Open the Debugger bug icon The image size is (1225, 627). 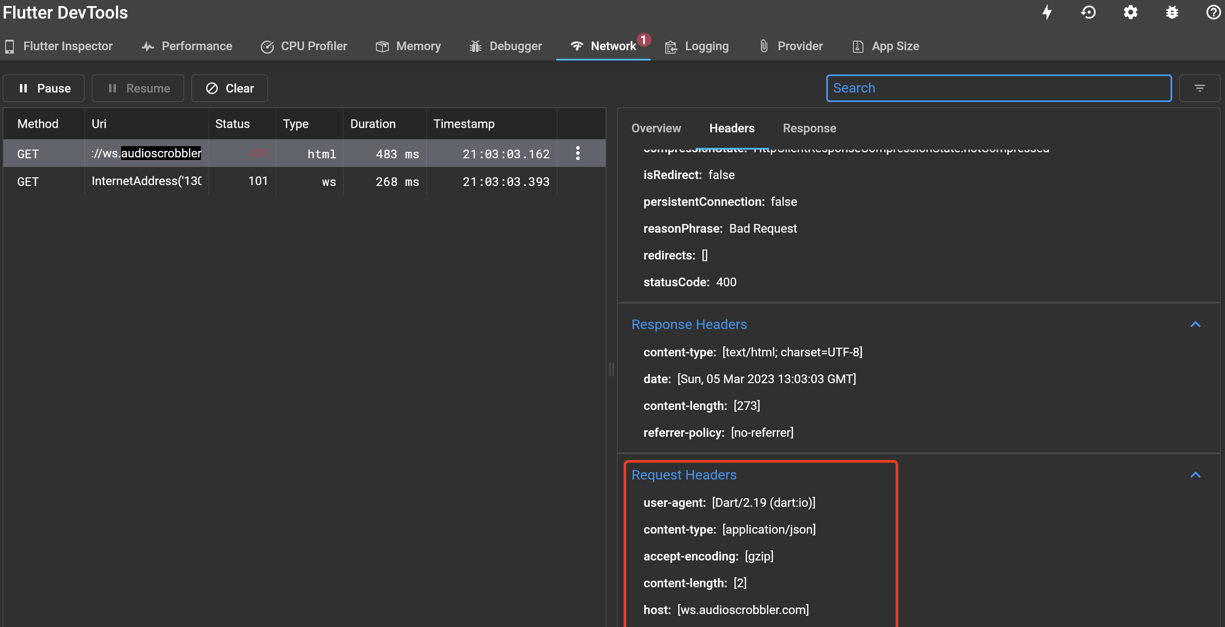(x=475, y=46)
